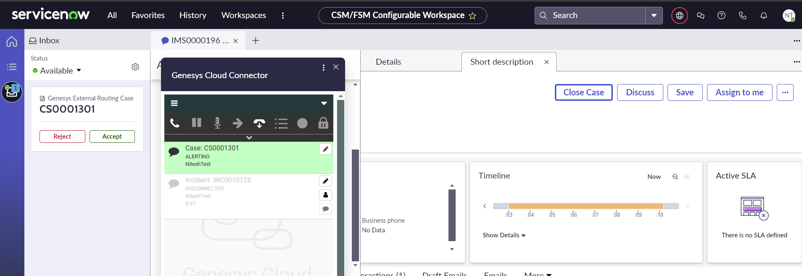Open the History menu
This screenshot has height=276, width=802.
193,16
